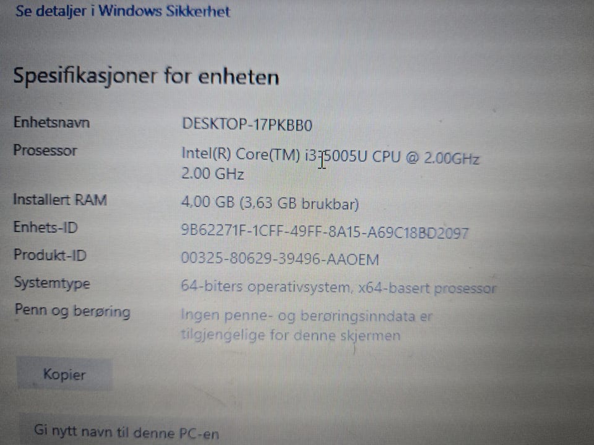Click the 'tilgjengelige for denne skjermen' text line
This screenshot has height=445, width=594.
click(290, 335)
